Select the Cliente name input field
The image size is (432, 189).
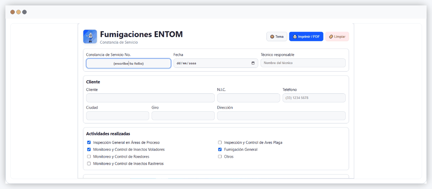(150, 98)
